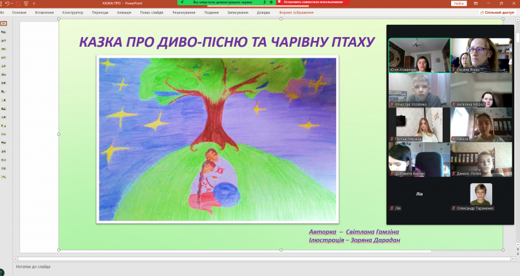This screenshot has width=520, height=276.
Task: Click the Undo arrow in the title bar
Action: click(x=6, y=3)
